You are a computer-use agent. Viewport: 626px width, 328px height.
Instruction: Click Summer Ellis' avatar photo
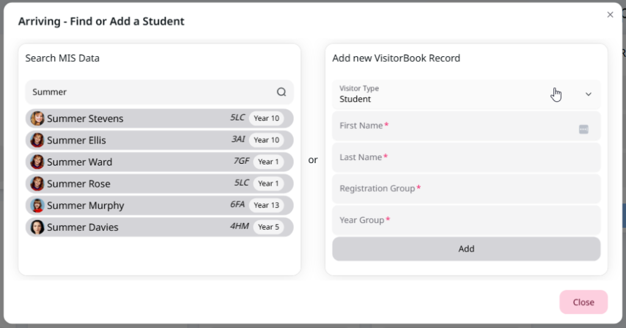tap(37, 140)
